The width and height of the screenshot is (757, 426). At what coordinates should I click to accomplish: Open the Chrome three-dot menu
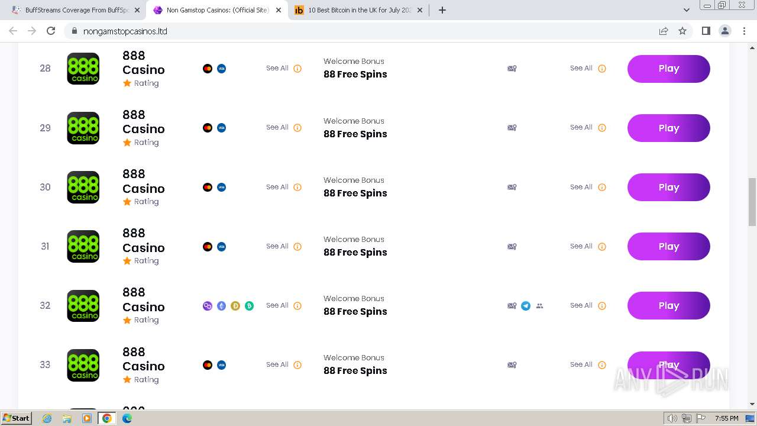point(744,31)
